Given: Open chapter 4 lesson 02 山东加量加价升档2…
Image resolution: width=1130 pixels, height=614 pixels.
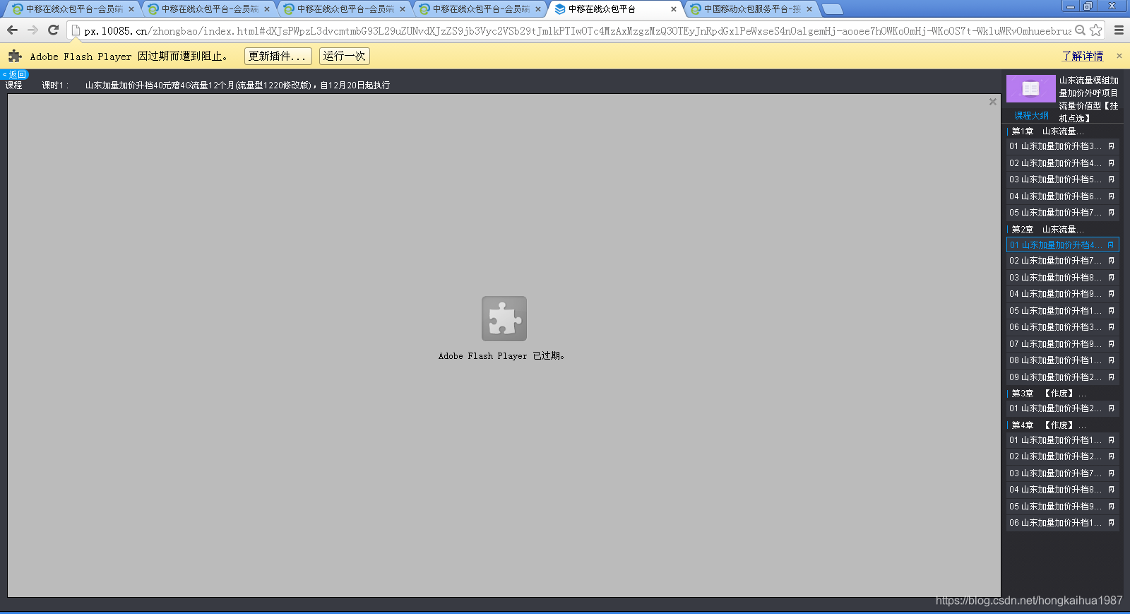Looking at the screenshot, I should 1063,456.
